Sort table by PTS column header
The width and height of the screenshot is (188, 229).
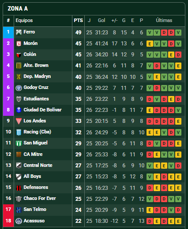pyautogui.click(x=79, y=20)
